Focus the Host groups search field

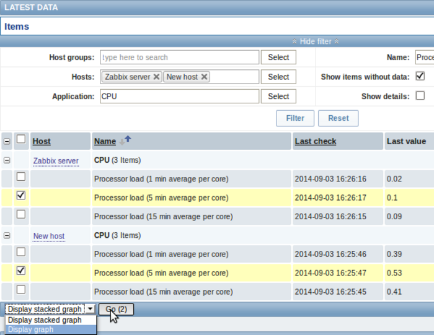179,58
